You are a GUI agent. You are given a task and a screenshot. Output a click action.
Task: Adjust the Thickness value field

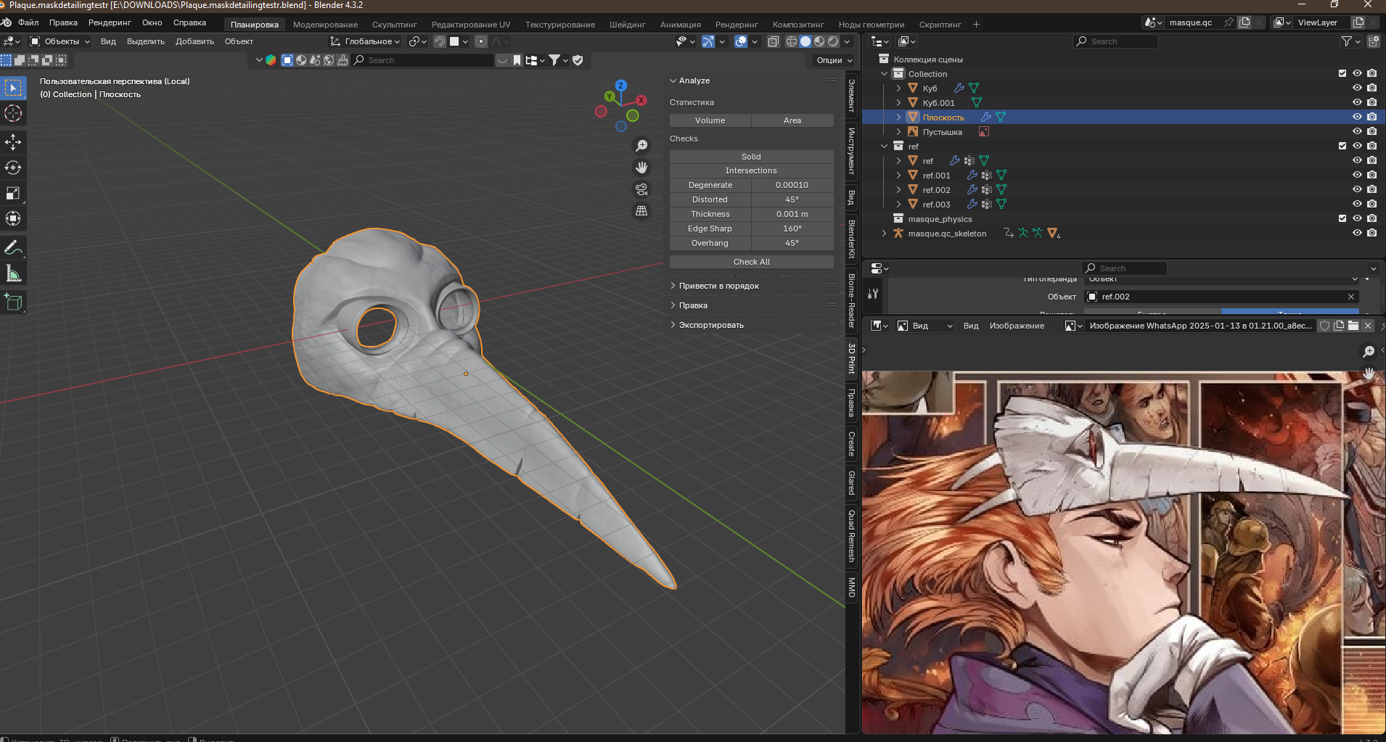point(792,214)
